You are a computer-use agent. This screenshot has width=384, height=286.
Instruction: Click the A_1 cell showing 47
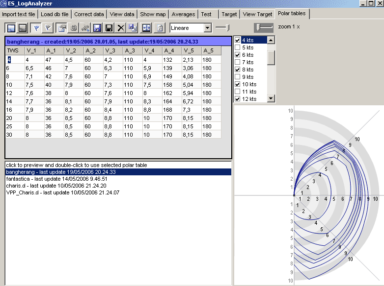tap(54, 60)
